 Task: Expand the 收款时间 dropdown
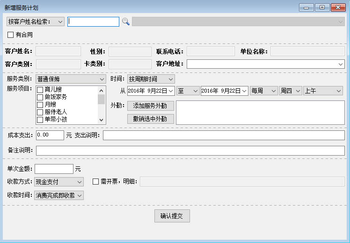(x=59, y=195)
